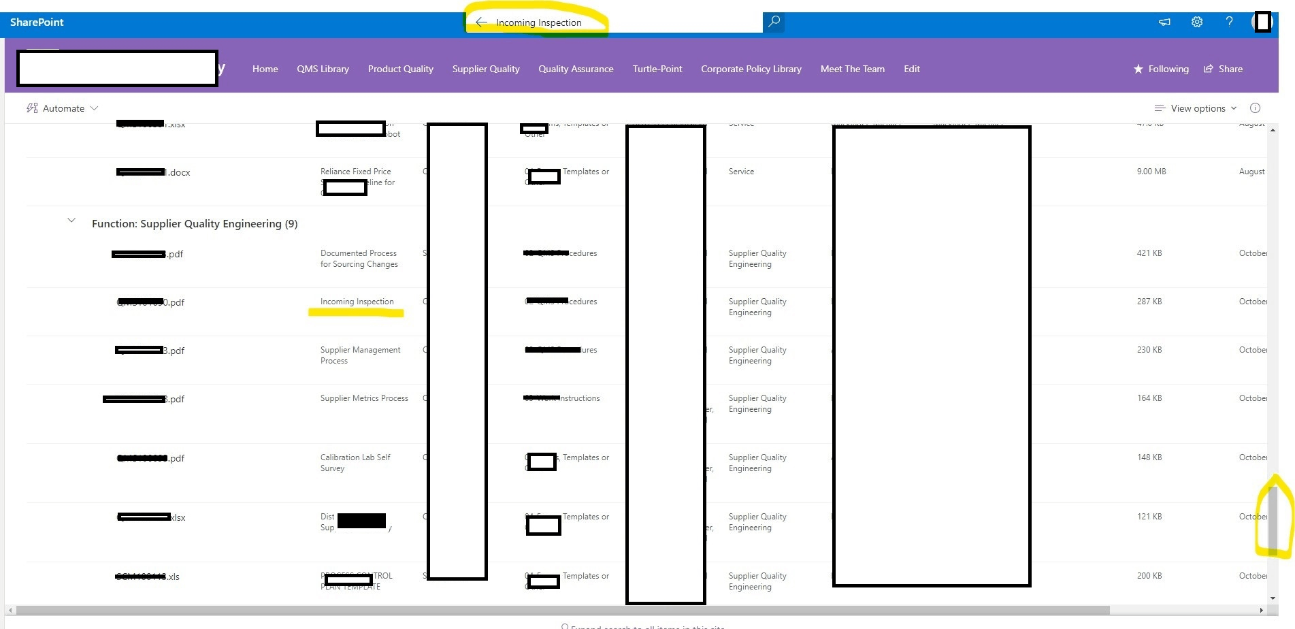The width and height of the screenshot is (1295, 629).
Task: Click 'Incoming Inspection' title cell
Action: click(357, 302)
